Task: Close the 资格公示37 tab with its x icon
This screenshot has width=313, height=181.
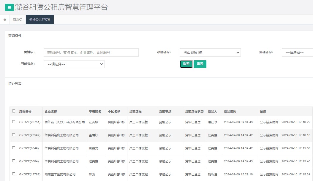Action: click(x=49, y=20)
